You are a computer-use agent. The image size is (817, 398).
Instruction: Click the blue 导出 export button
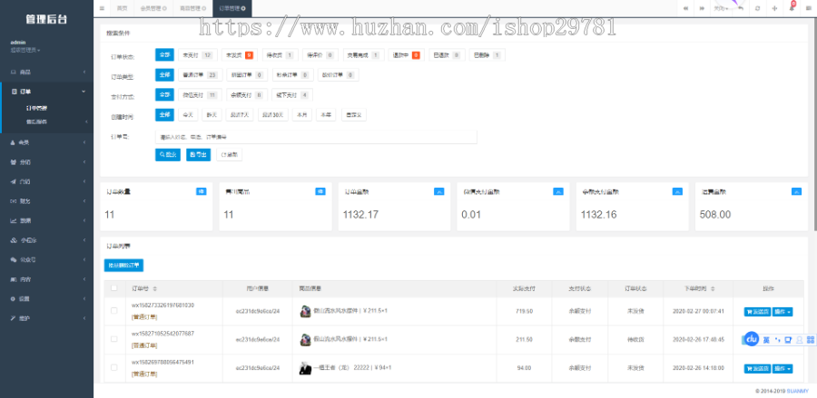coord(199,154)
